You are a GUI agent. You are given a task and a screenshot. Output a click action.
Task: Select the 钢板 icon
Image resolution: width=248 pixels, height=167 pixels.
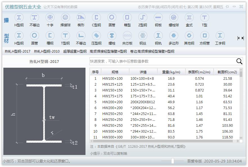(x=158, y=17)
